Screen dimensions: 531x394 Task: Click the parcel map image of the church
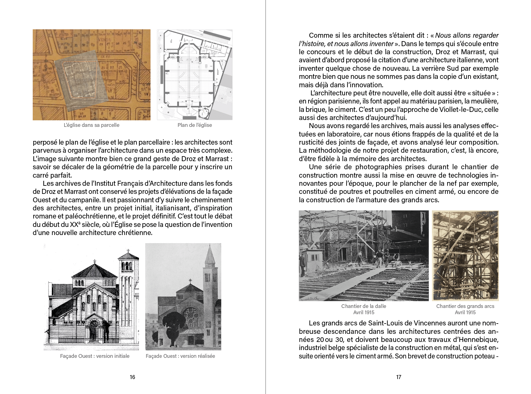91,75
